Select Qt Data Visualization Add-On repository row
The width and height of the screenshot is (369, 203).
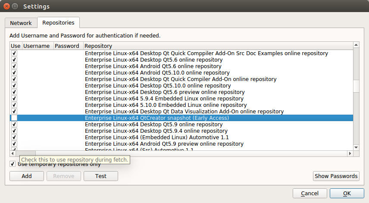pyautogui.click(x=181, y=112)
